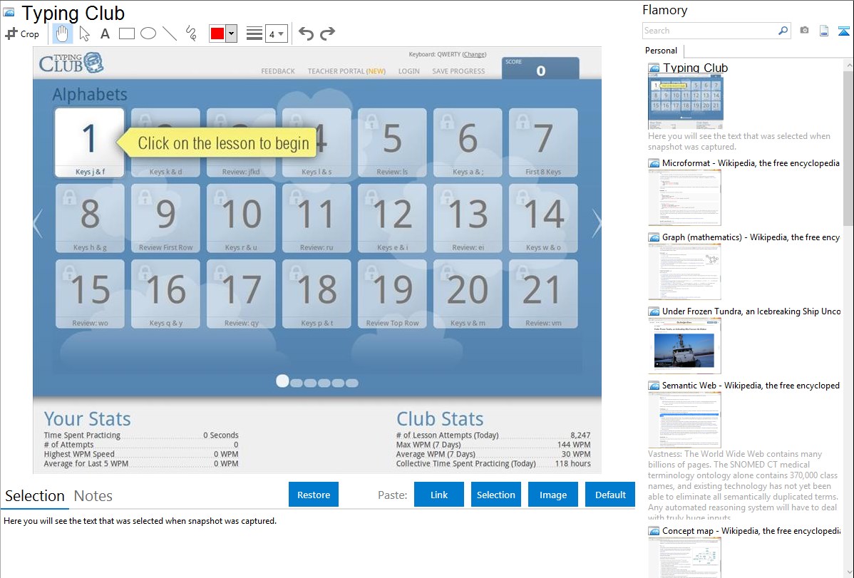Viewport: 854px width, 578px height.
Task: Click the FEEDBACK link in snapshot
Action: pyautogui.click(x=278, y=71)
